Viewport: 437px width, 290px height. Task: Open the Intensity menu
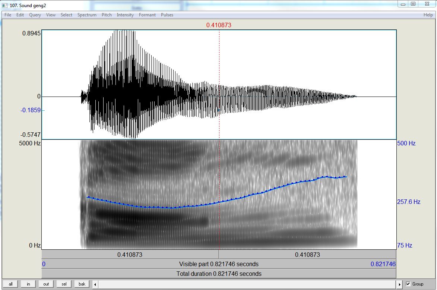[x=125, y=15]
